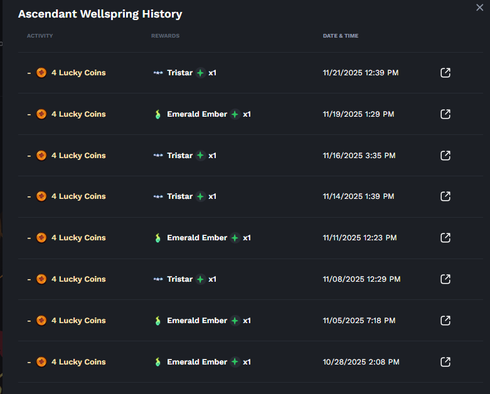Click Tristar stars icon in 11/08/2025 row
The image size is (490, 394).
[158, 279]
